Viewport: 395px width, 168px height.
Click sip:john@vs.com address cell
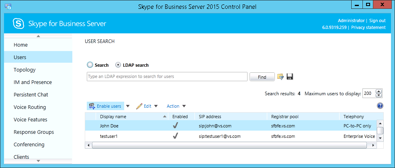point(215,126)
